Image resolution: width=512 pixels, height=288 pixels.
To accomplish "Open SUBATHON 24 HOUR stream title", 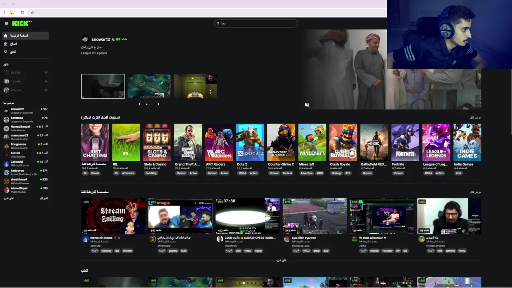I will click(x=250, y=238).
